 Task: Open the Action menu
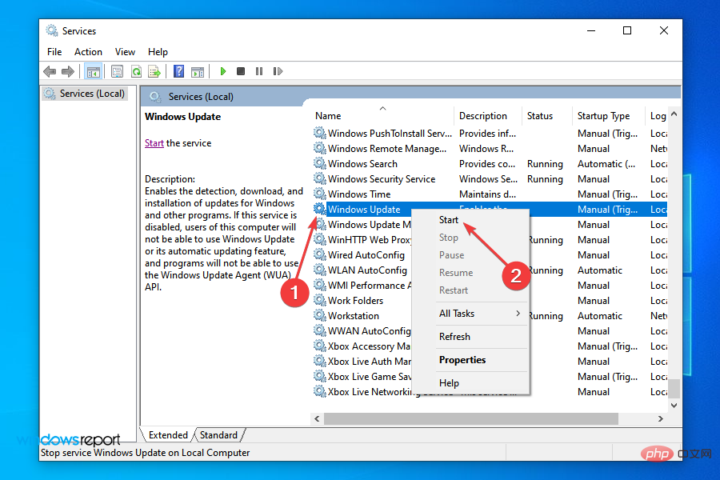click(88, 51)
